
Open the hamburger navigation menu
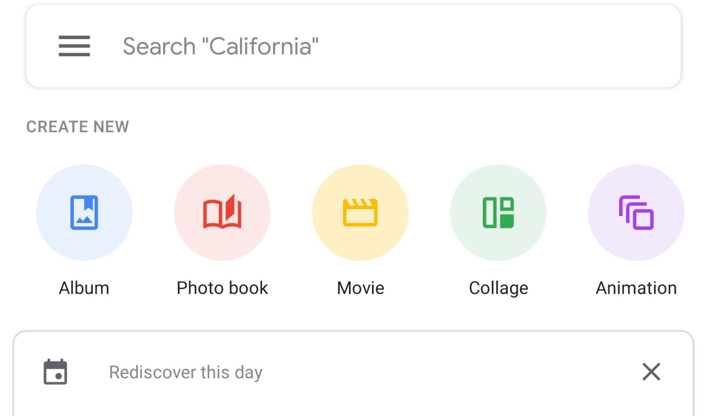[74, 46]
